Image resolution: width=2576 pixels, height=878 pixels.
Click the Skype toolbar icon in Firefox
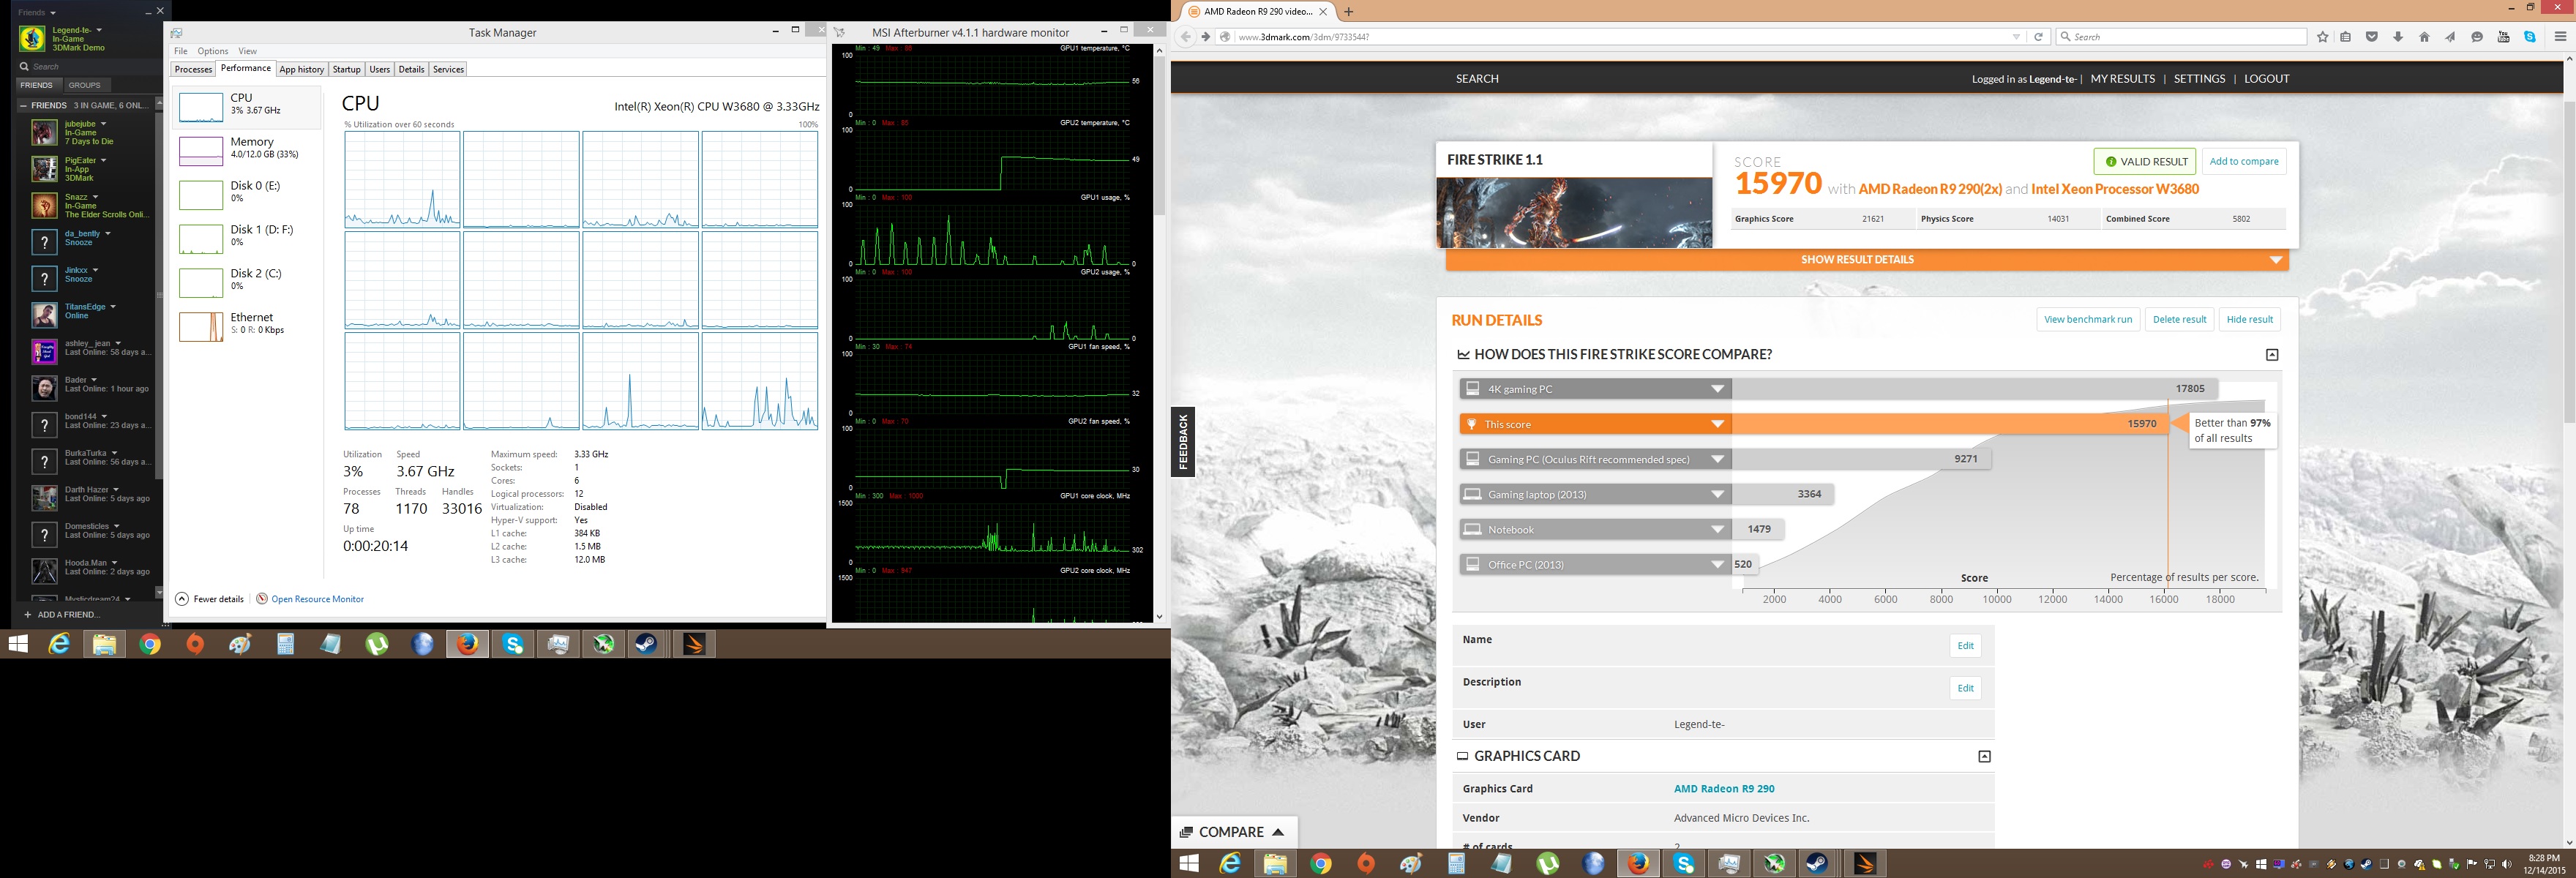click(x=2529, y=37)
